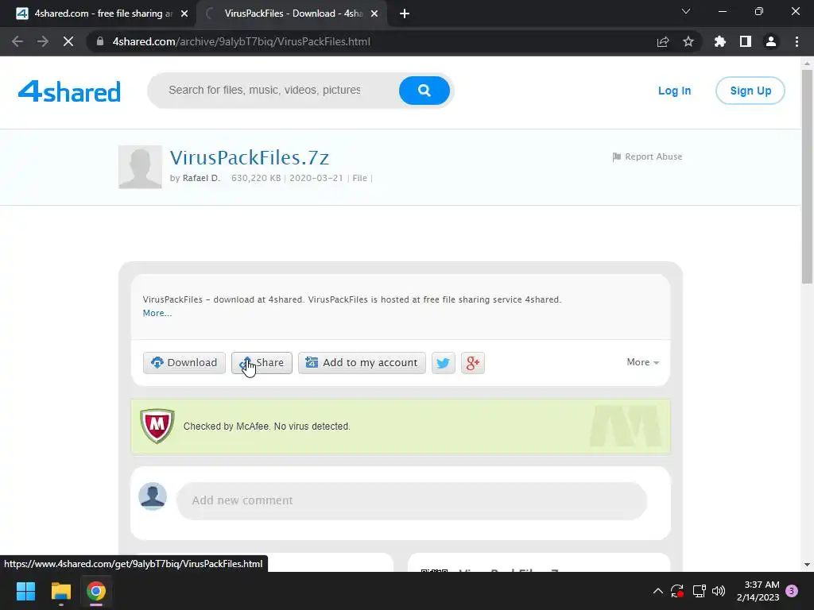The height and width of the screenshot is (610, 814).
Task: Click the McAfee shield icon
Action: click(x=157, y=426)
